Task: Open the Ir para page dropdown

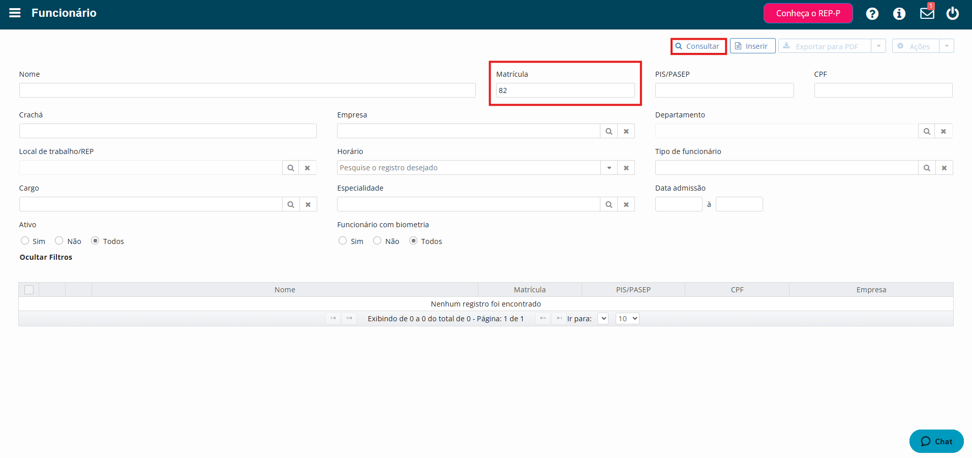Action: pyautogui.click(x=603, y=319)
